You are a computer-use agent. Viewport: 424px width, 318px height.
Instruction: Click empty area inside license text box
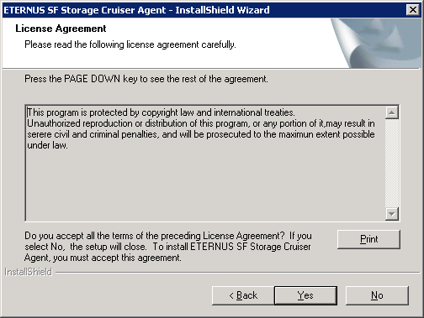(204, 186)
